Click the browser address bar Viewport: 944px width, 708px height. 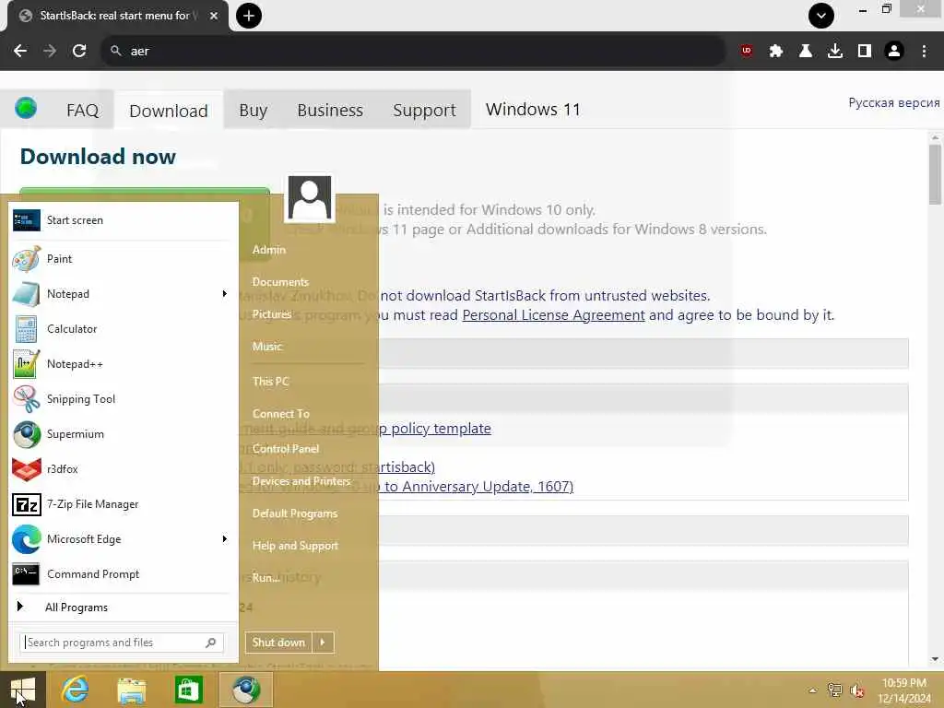(413, 52)
